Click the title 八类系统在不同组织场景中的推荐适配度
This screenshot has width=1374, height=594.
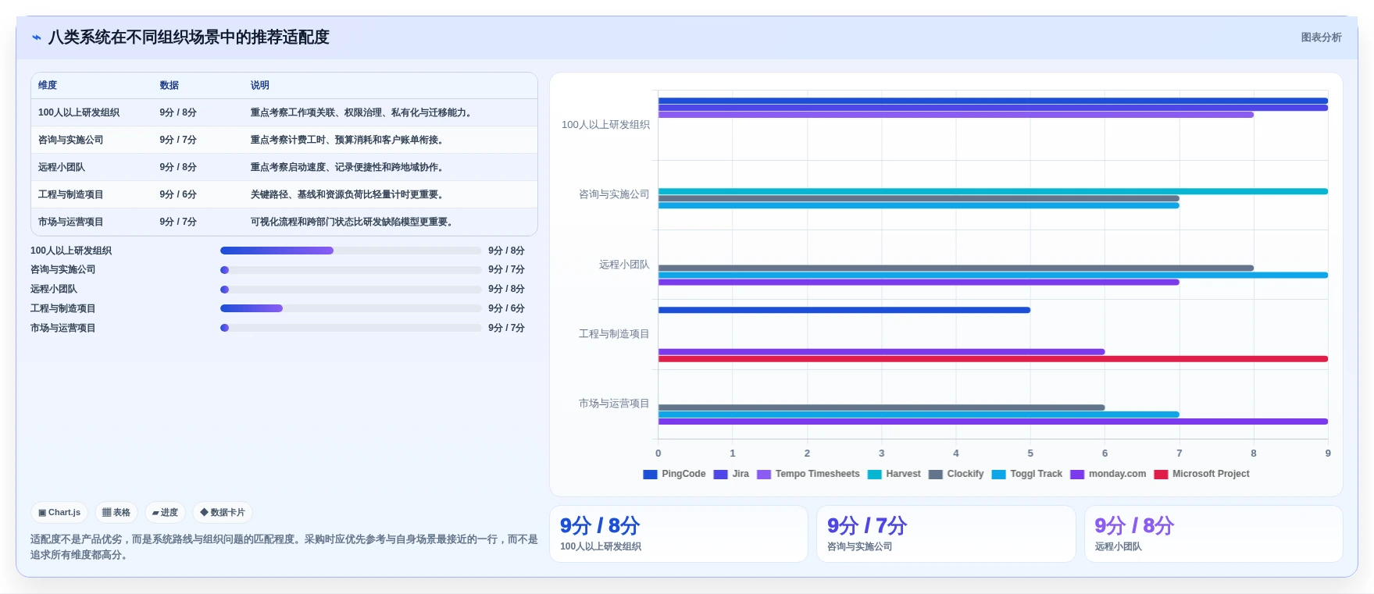189,37
